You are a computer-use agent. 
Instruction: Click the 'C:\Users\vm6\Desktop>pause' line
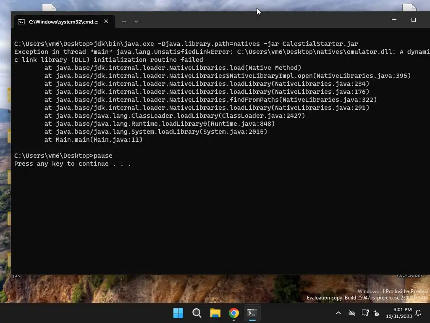click(x=63, y=156)
